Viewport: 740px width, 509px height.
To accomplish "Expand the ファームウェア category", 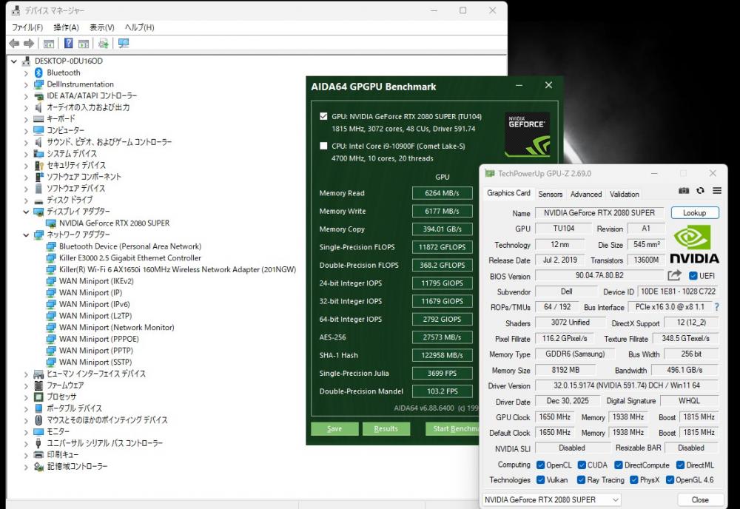I will [26, 385].
